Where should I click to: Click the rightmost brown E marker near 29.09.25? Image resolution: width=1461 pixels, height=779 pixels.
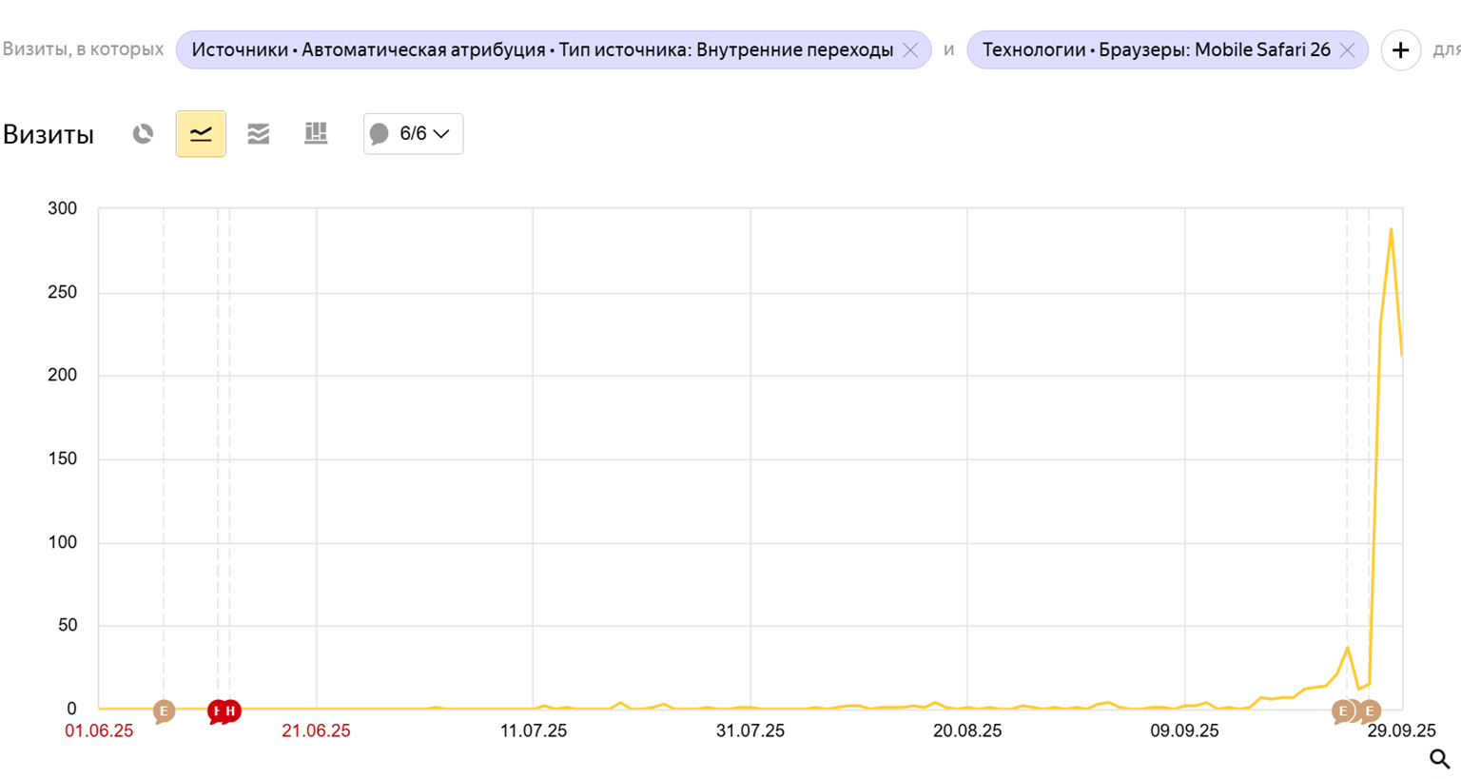(1370, 711)
